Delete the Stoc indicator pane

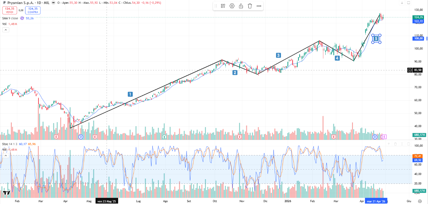pyautogui.click(x=395, y=144)
